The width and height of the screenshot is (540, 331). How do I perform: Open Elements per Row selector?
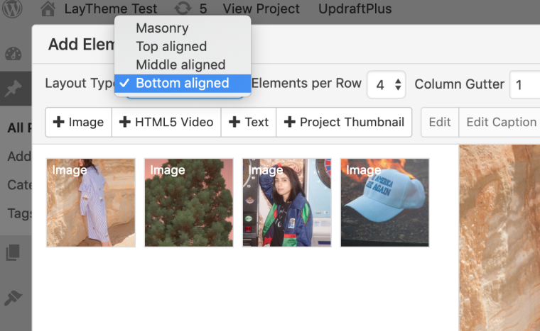tap(387, 84)
